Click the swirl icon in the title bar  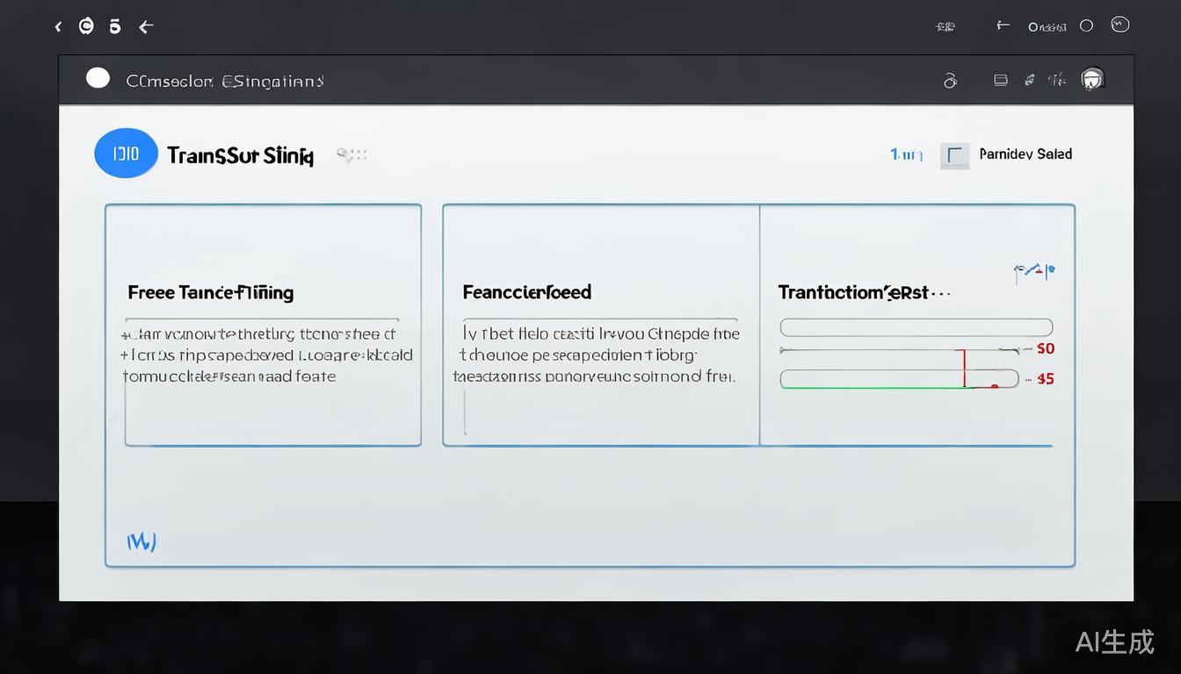950,81
